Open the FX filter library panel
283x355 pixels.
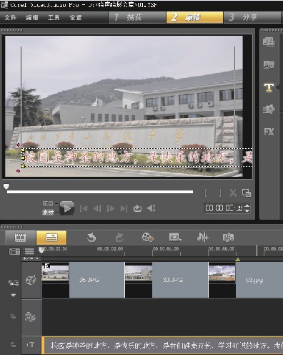coord(269,132)
